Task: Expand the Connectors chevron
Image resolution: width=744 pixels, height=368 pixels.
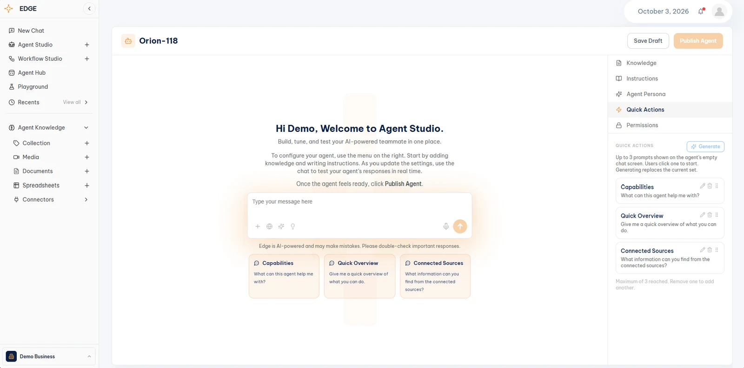Action: [86, 200]
